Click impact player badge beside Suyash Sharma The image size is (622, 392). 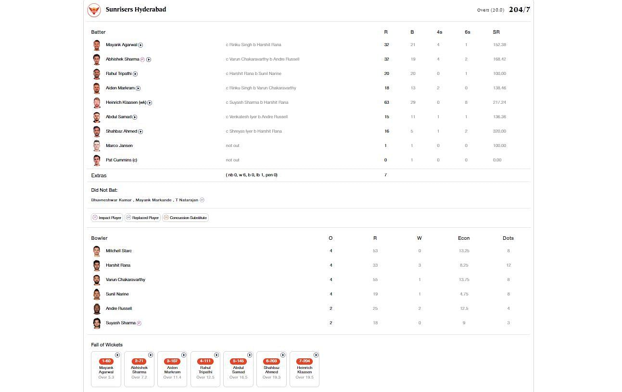(139, 323)
